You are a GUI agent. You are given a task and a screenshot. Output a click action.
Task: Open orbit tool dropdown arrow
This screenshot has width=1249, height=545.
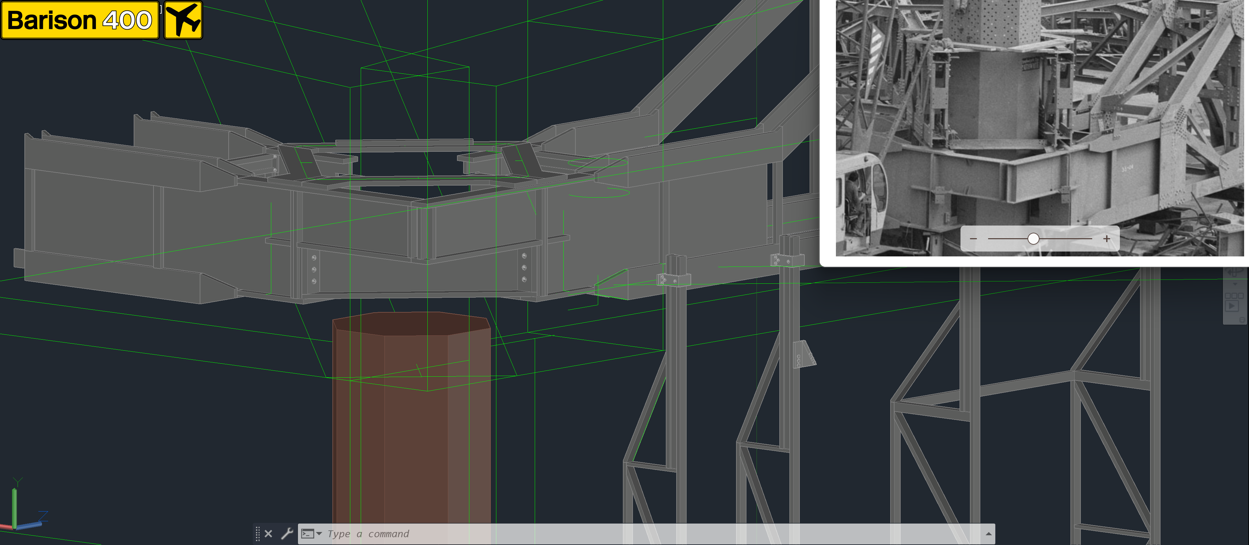1234,284
